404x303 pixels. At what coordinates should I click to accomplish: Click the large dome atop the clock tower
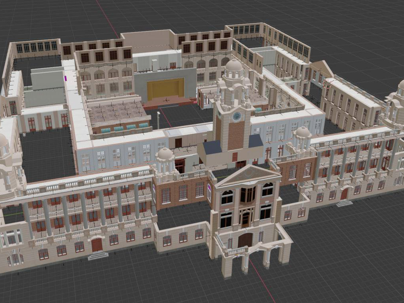click(x=234, y=65)
